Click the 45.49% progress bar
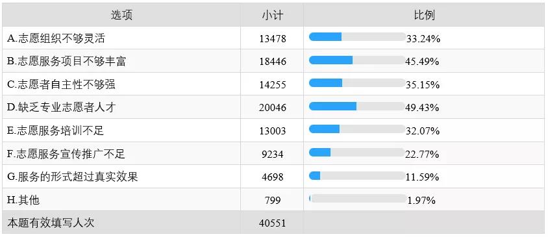This screenshot has height=237, width=548. tap(357, 60)
